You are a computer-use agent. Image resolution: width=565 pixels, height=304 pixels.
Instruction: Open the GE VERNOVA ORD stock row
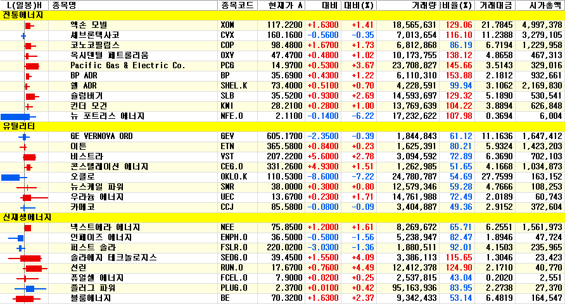(x=101, y=137)
